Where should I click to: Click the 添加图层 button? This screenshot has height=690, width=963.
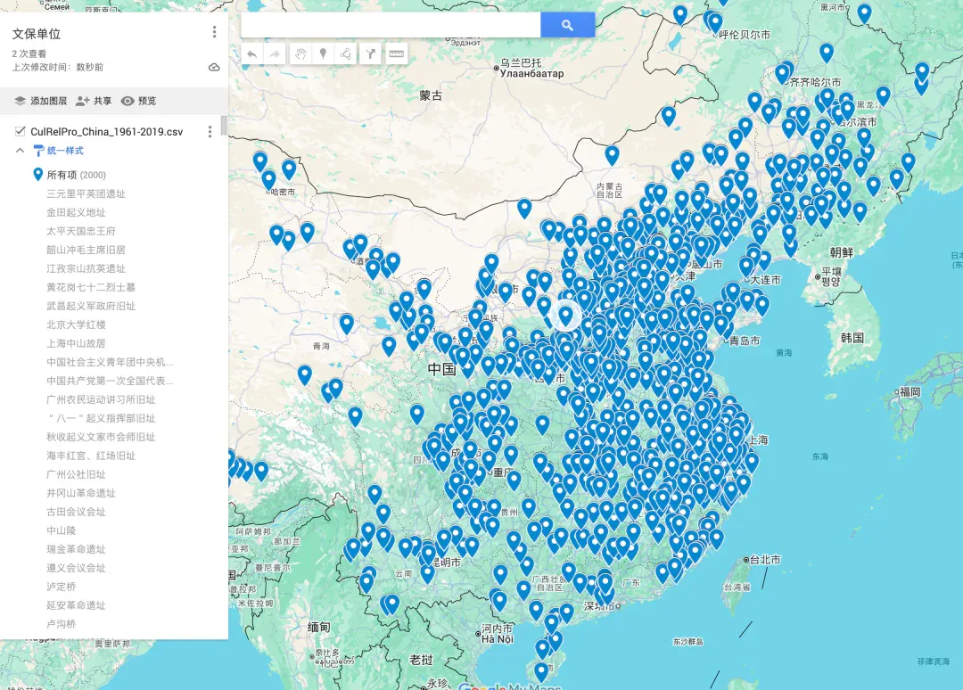tap(40, 101)
